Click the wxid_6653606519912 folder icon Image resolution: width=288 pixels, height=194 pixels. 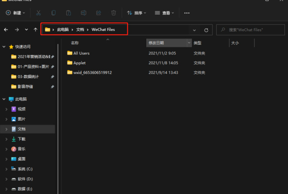tap(70, 72)
